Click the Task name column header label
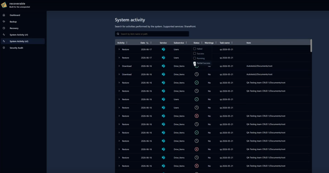 pyautogui.click(x=225, y=43)
